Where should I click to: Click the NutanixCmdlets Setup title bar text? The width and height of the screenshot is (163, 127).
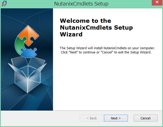[81, 4]
